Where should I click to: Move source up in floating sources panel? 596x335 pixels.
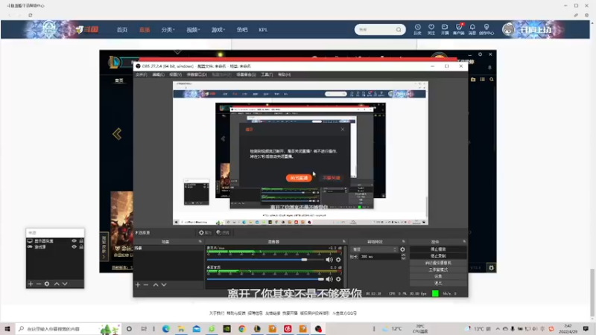tap(57, 284)
